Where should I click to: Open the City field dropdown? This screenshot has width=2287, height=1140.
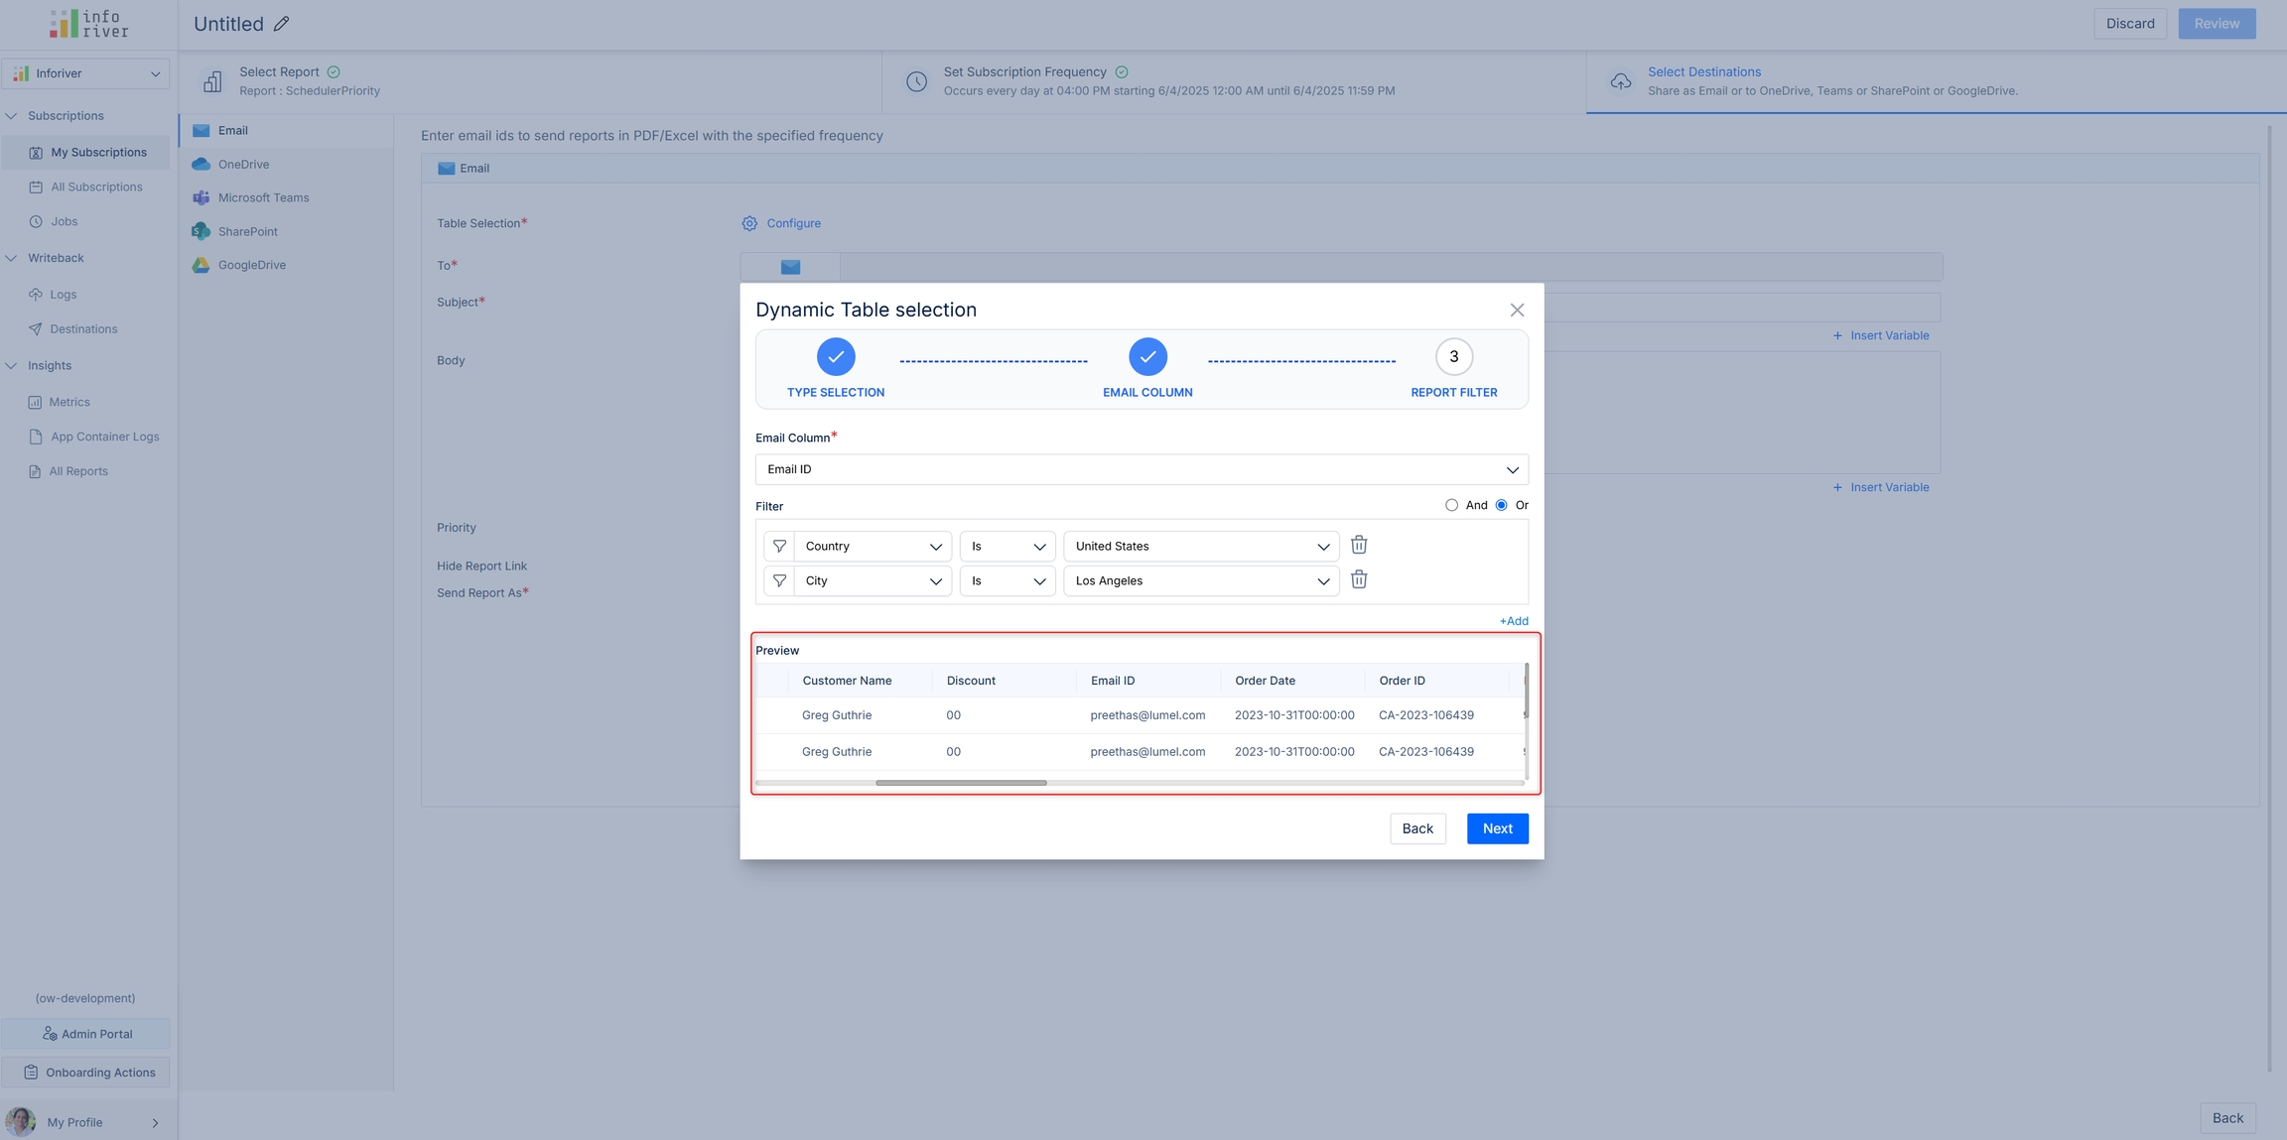[872, 580]
